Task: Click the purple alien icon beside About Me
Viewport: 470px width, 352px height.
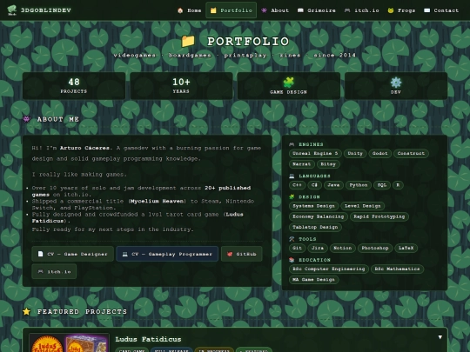Action: coord(27,119)
